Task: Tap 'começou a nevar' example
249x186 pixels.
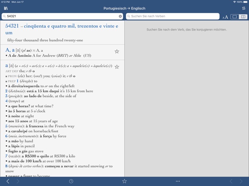Action: coord(59,166)
